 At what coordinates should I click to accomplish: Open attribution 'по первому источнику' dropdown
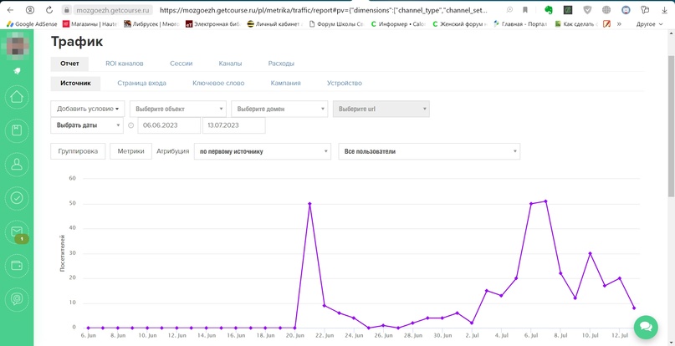coord(262,151)
